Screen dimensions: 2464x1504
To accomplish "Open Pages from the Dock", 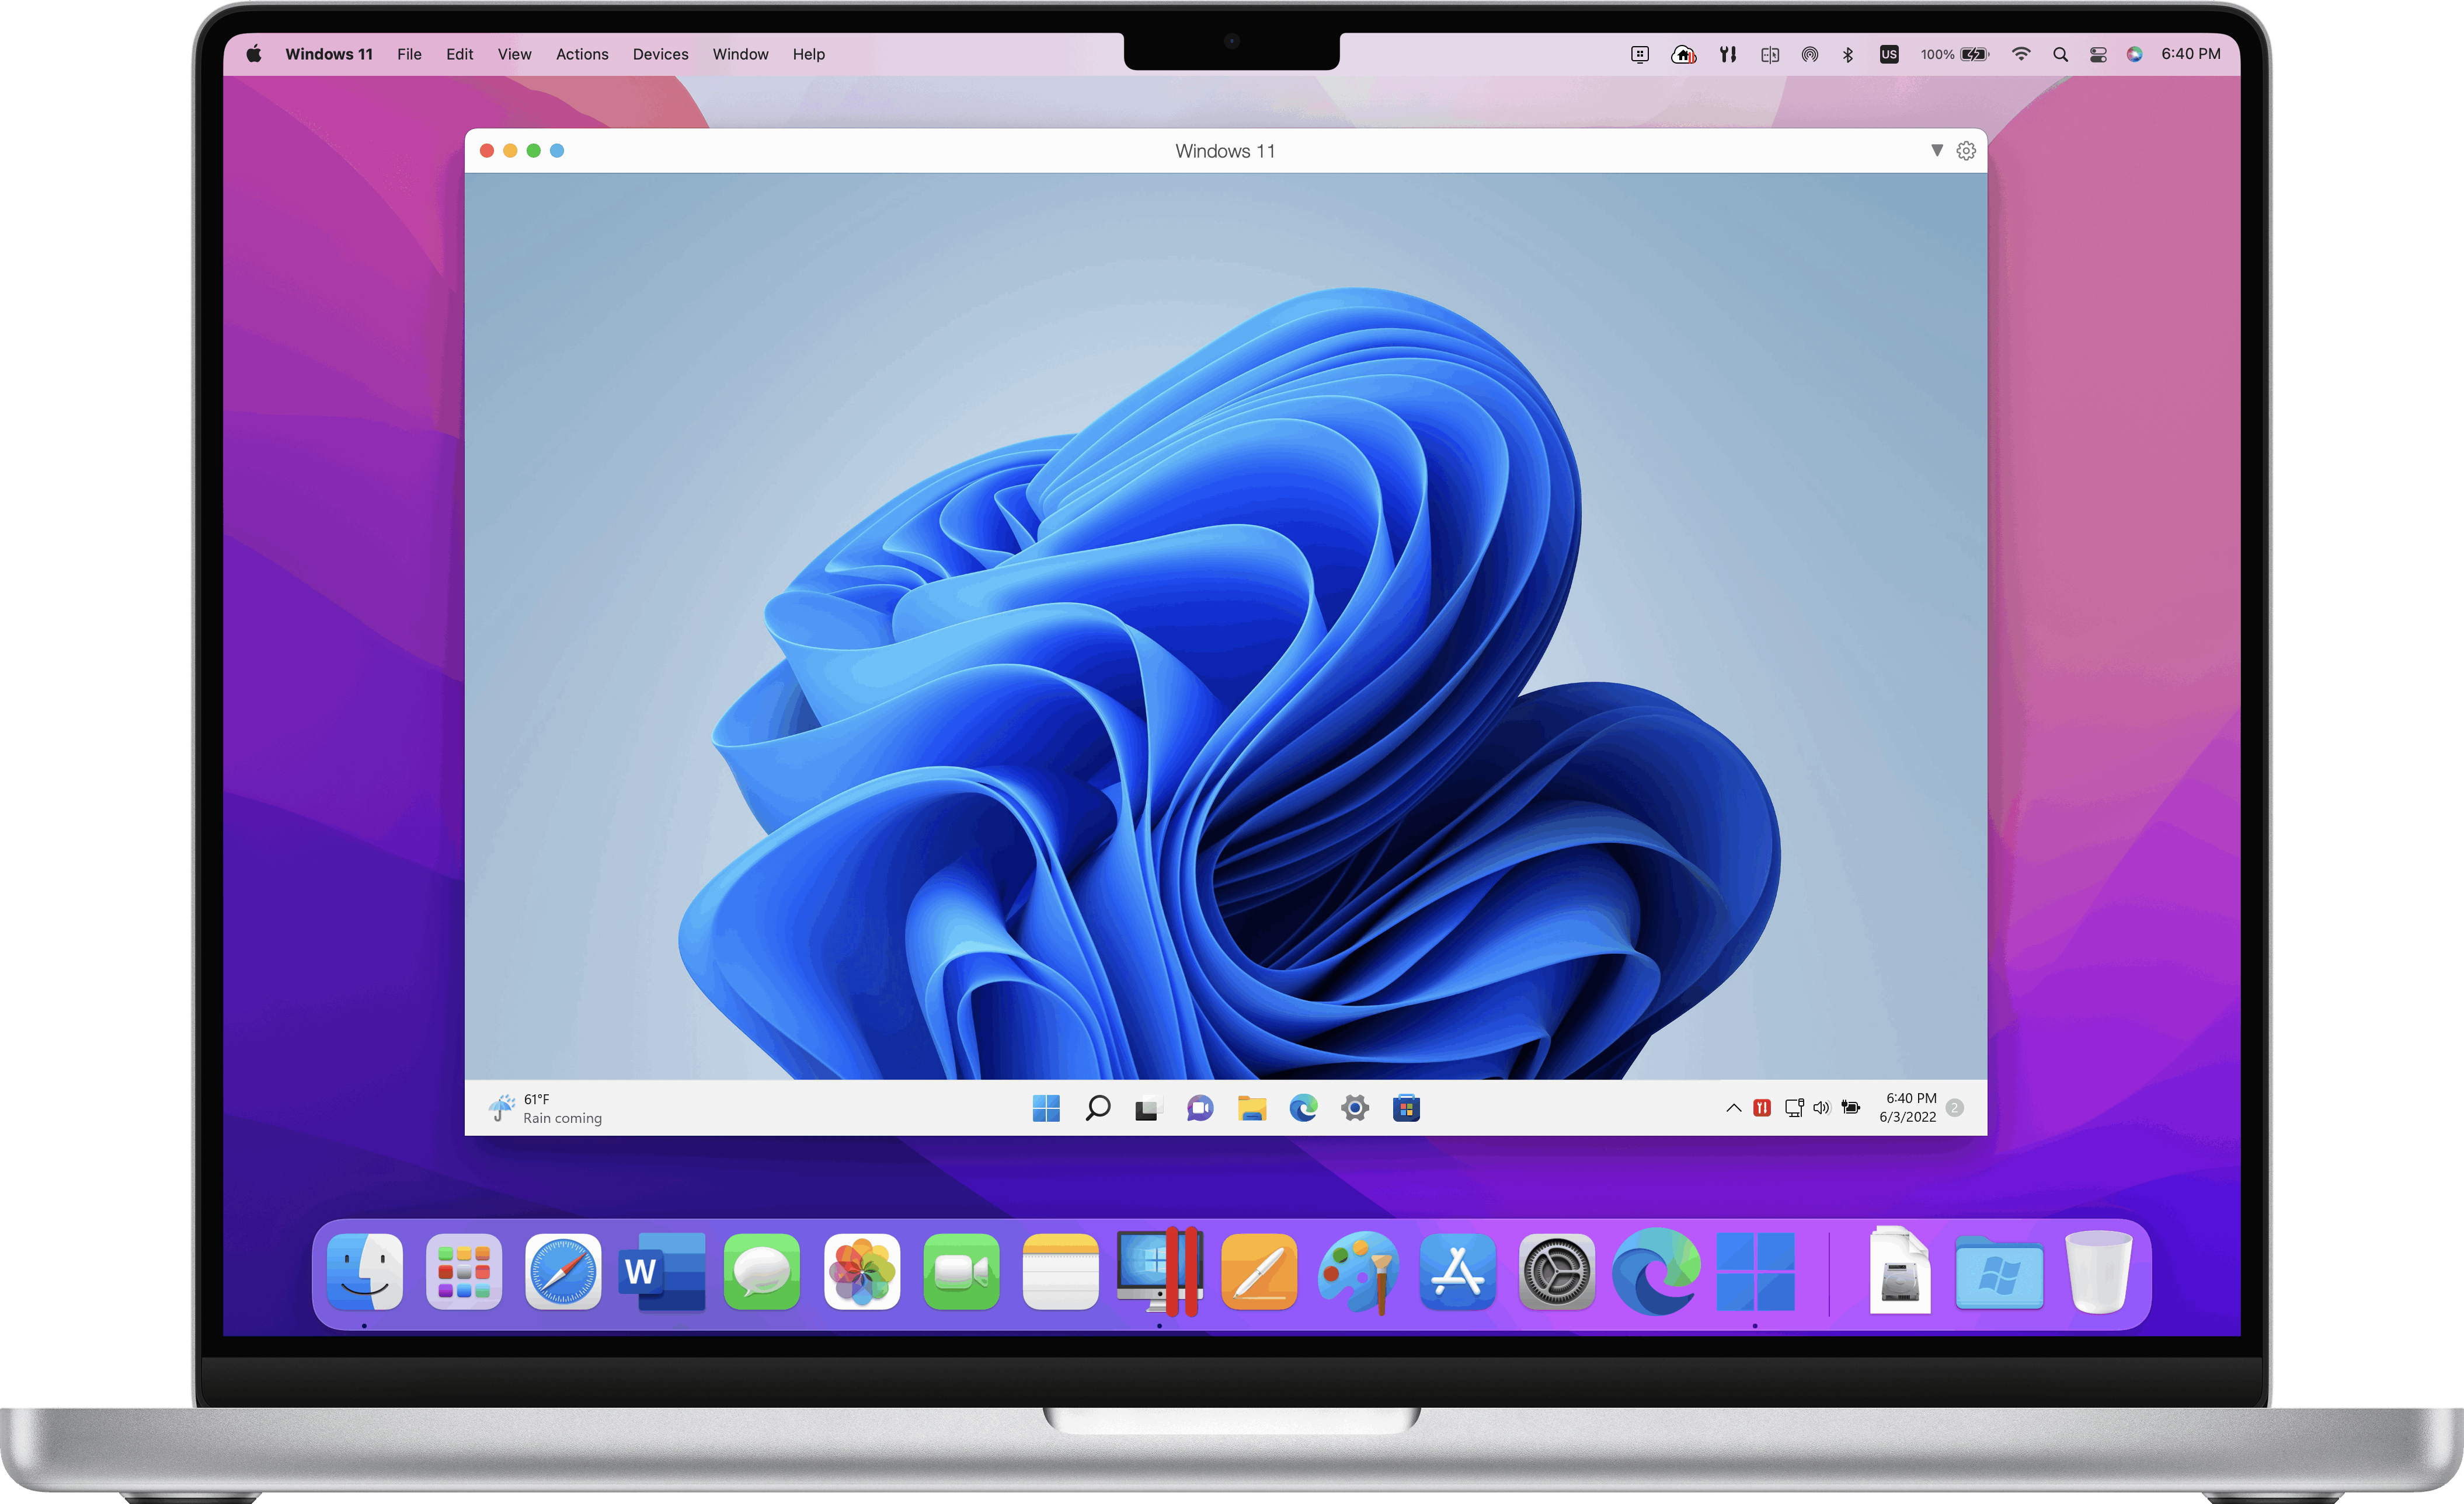I will [x=1259, y=1271].
